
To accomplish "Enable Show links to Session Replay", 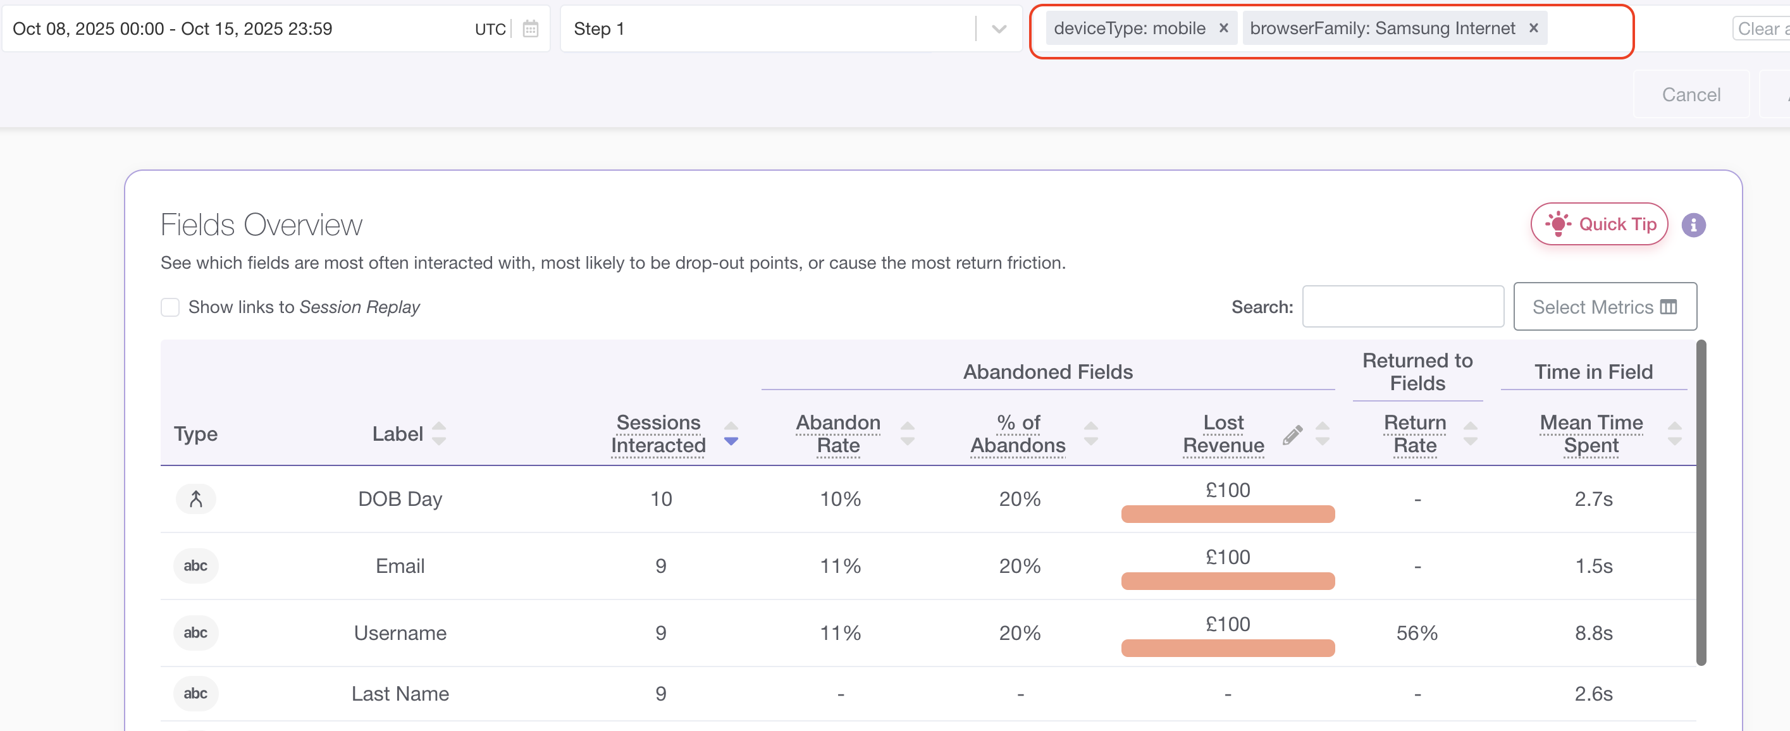I will click(x=170, y=307).
